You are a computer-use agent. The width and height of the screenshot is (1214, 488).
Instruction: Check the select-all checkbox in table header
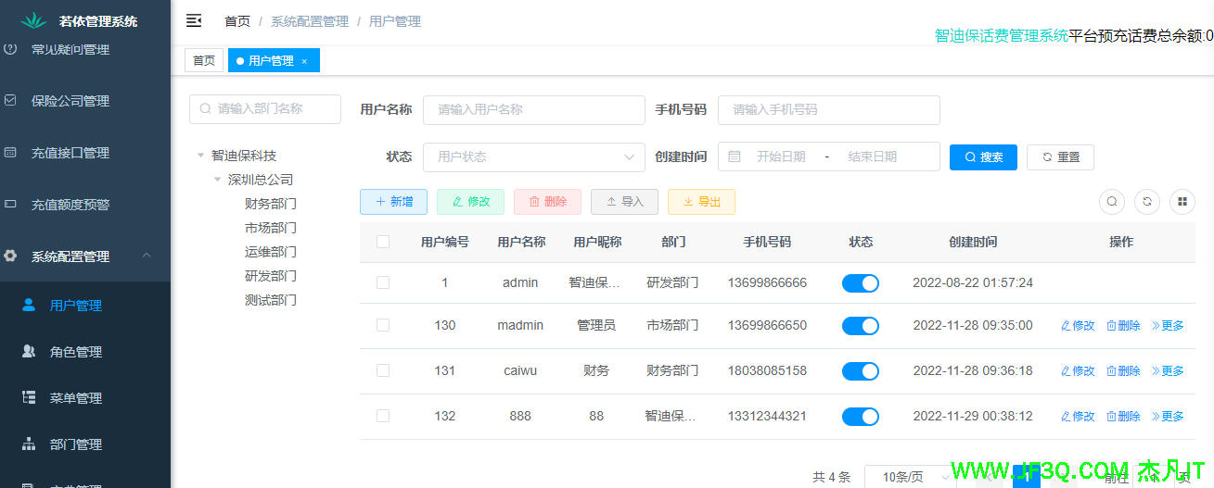[383, 243]
